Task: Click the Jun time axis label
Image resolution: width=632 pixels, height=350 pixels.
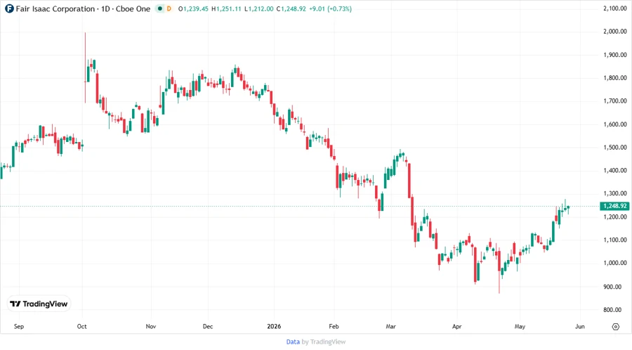Action: coord(579,326)
